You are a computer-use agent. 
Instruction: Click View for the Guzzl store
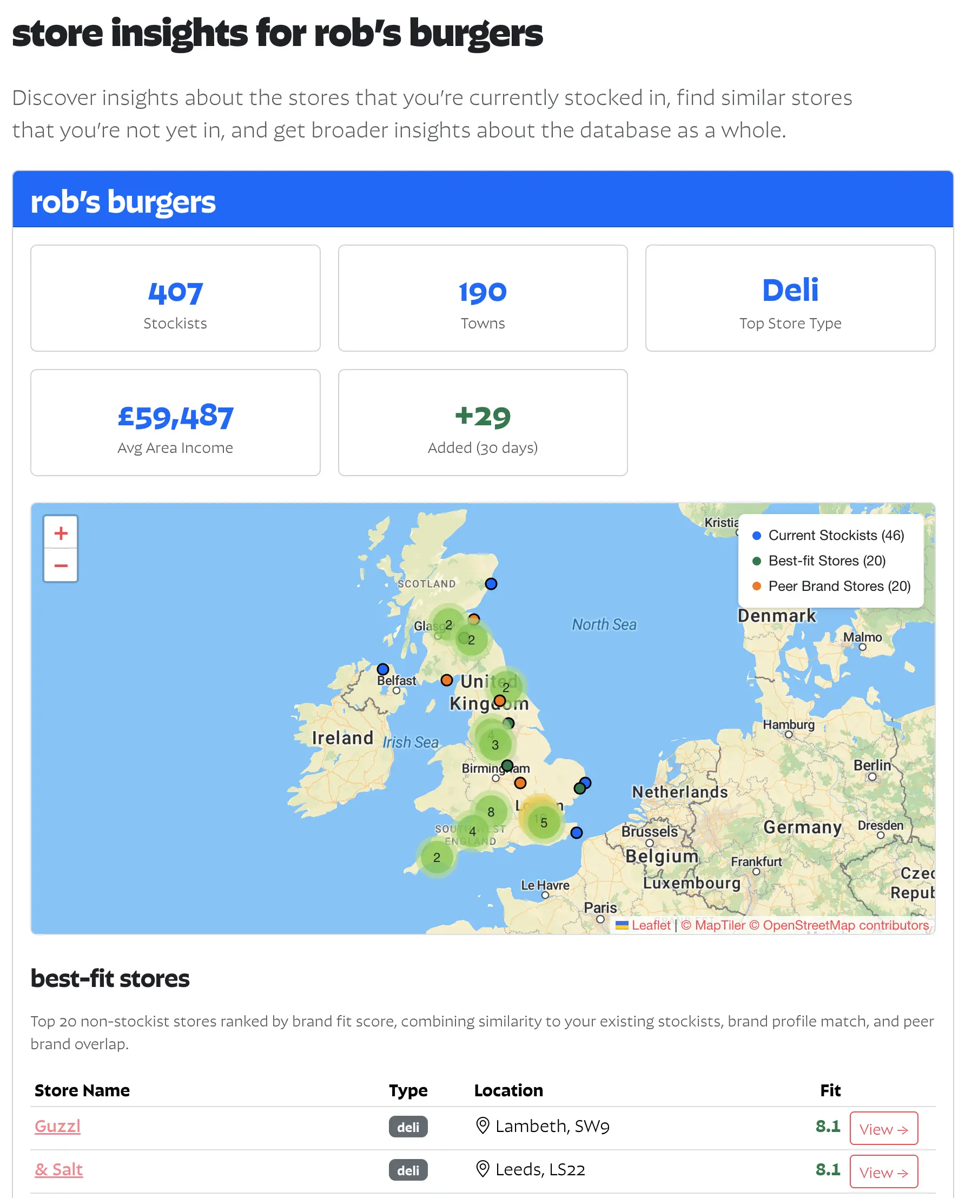884,1129
